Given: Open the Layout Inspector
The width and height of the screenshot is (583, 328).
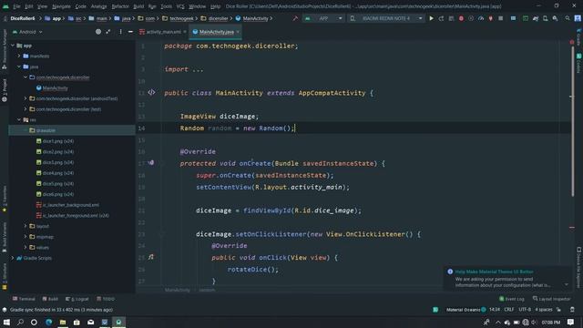Looking at the screenshot, I should click(x=551, y=299).
